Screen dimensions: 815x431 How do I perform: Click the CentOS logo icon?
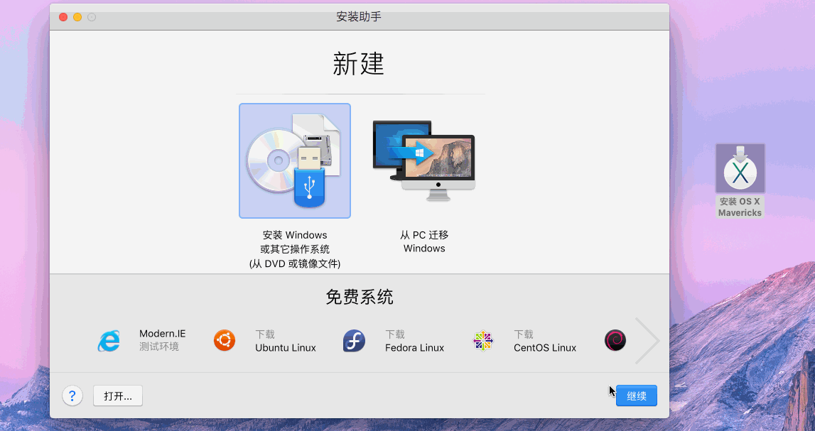coord(482,340)
